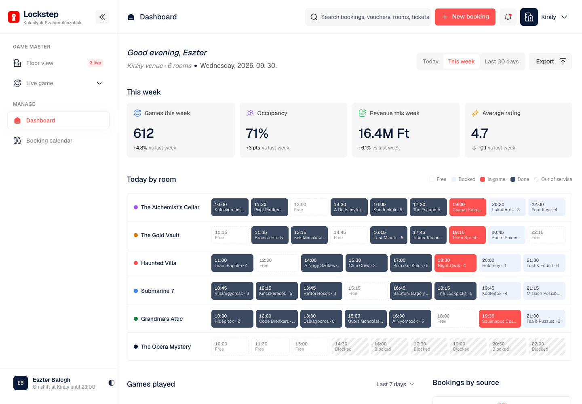Click the EB user avatar
The image size is (582, 404).
[21, 383]
